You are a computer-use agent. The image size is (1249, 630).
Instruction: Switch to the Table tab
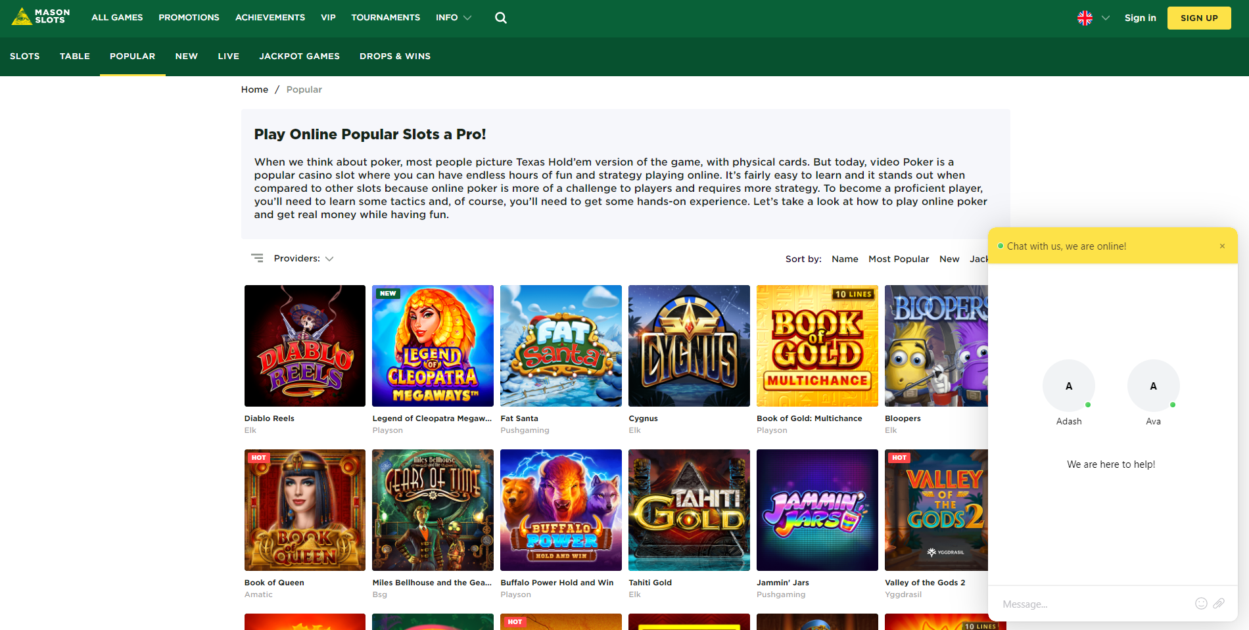75,56
